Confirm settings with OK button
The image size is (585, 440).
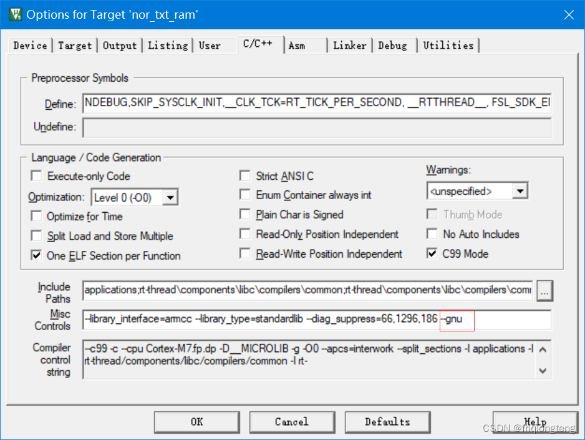197,422
